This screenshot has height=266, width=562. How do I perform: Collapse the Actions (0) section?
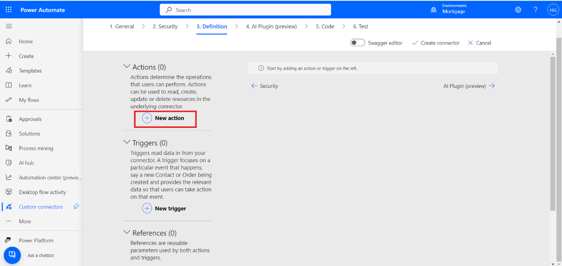[127, 67]
